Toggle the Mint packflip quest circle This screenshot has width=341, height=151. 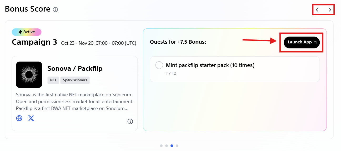pos(159,65)
